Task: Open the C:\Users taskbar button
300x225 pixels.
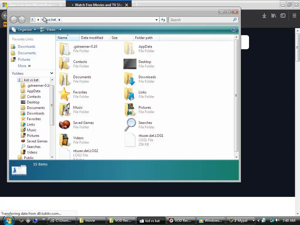Action: 62,221
